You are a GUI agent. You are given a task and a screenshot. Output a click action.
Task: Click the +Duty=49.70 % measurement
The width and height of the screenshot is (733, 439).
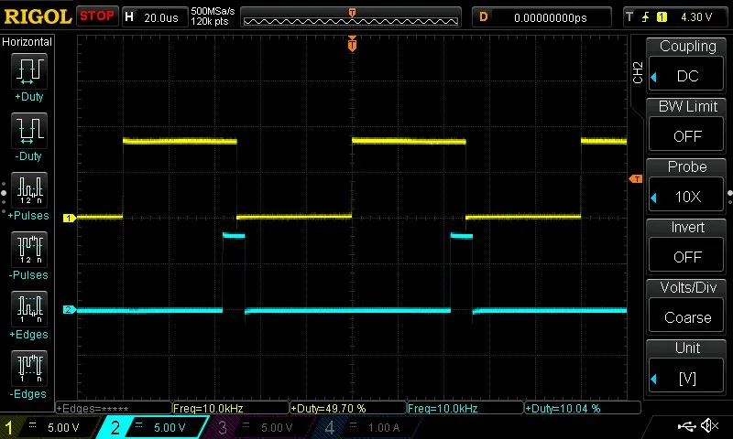[x=348, y=408]
